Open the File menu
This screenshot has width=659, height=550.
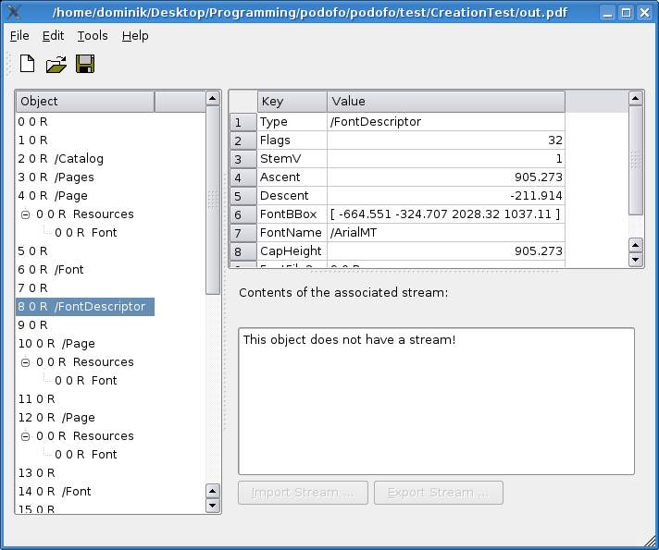click(19, 35)
